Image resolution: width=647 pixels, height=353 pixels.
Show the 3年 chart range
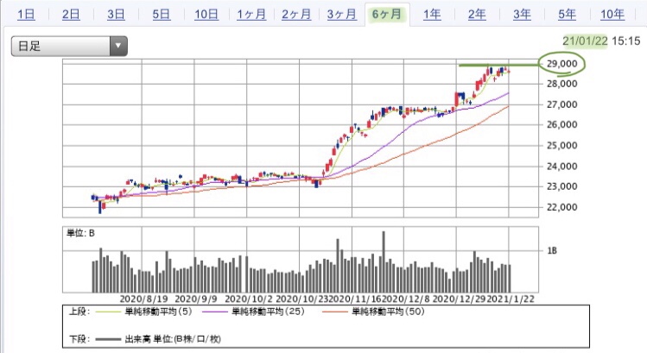522,15
